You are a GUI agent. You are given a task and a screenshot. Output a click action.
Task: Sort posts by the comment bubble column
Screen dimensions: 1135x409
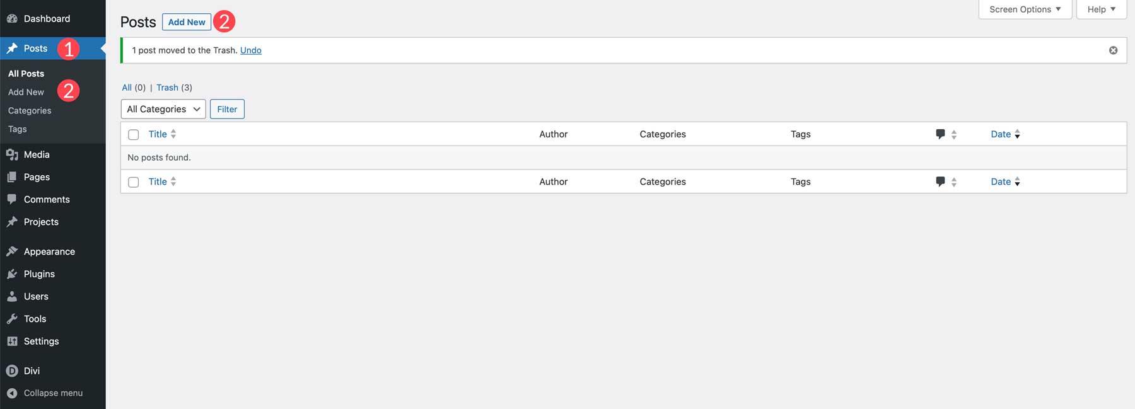pos(940,134)
